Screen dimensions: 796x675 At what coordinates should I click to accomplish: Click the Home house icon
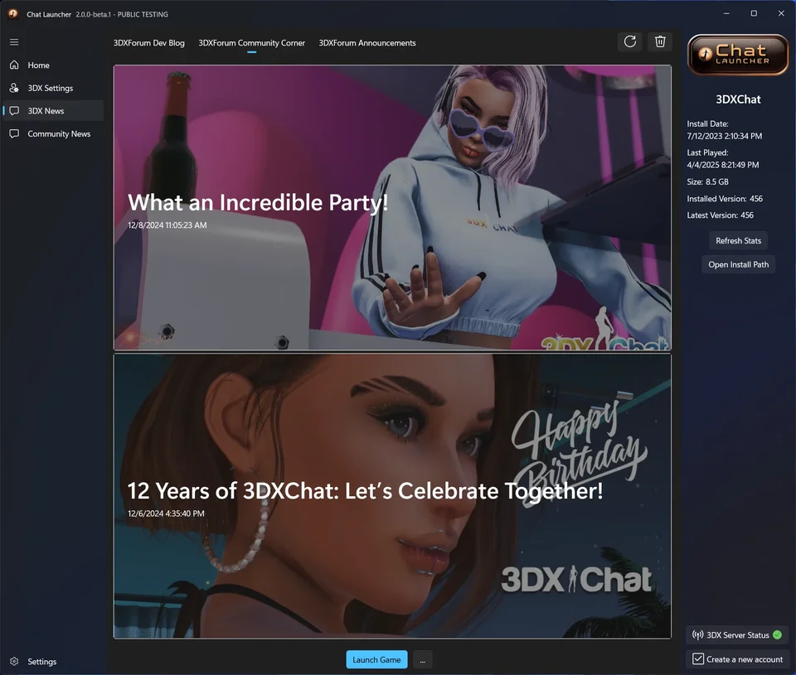click(x=14, y=65)
